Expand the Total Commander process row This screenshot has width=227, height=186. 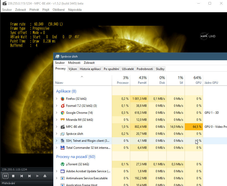pyautogui.click(x=57, y=147)
